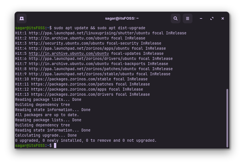Maximize the terminal window

(212, 18)
